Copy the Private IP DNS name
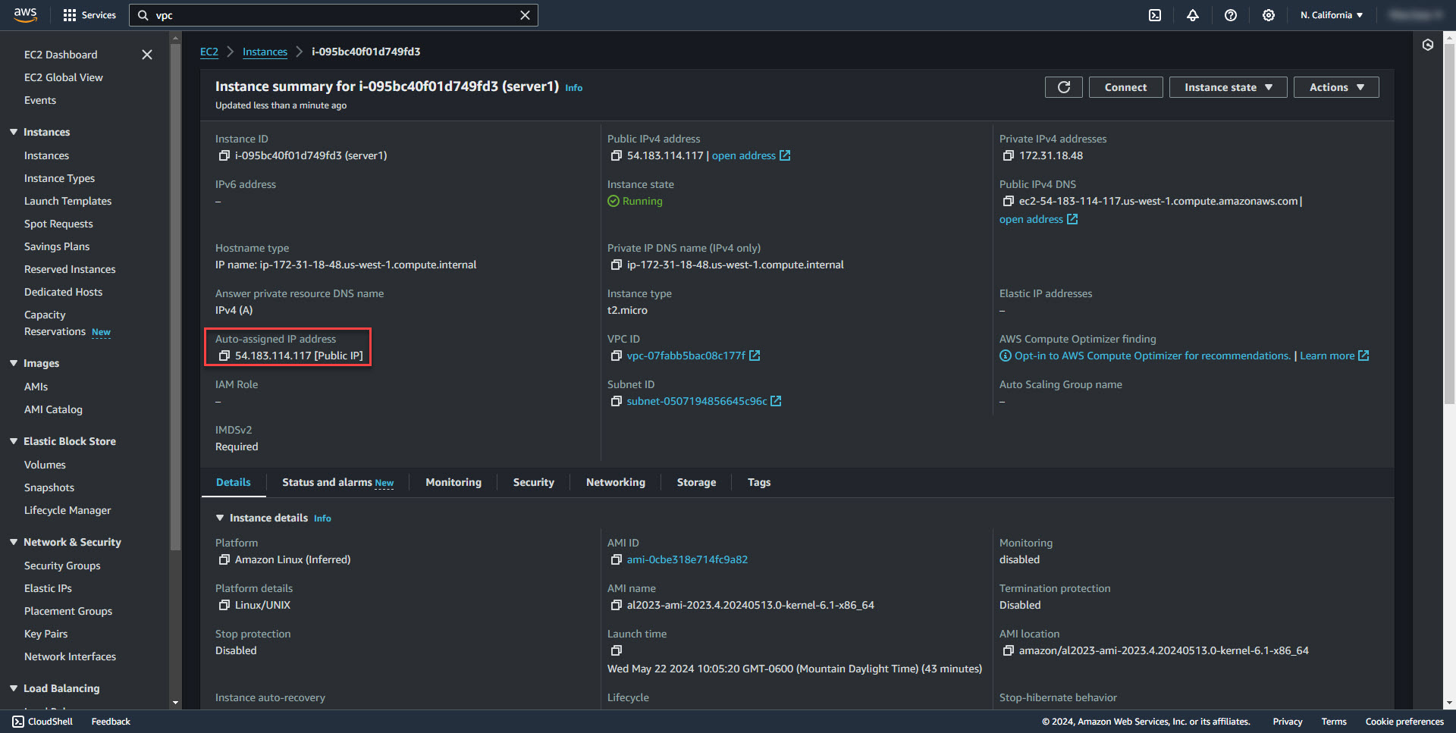This screenshot has height=733, width=1456. (616, 265)
